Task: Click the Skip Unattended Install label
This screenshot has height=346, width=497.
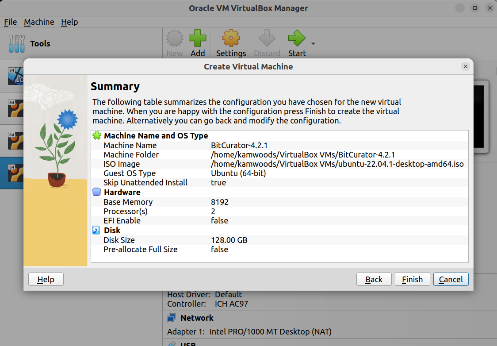Action: coord(145,183)
